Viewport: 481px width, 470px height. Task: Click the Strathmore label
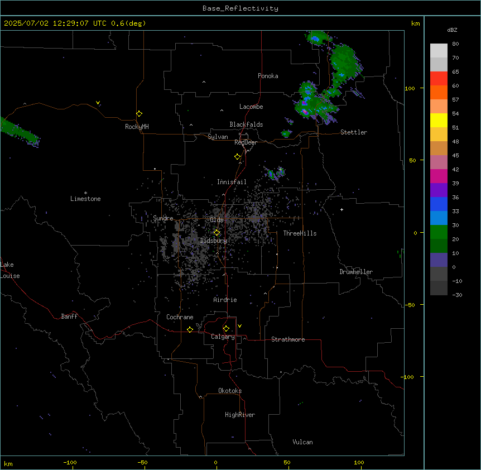tap(288, 339)
